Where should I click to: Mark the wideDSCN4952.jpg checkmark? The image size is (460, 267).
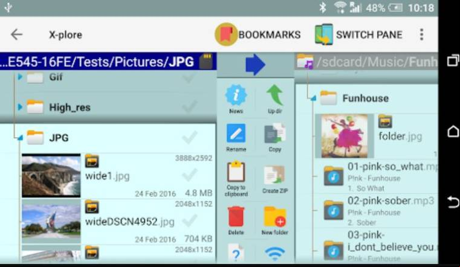(x=190, y=220)
